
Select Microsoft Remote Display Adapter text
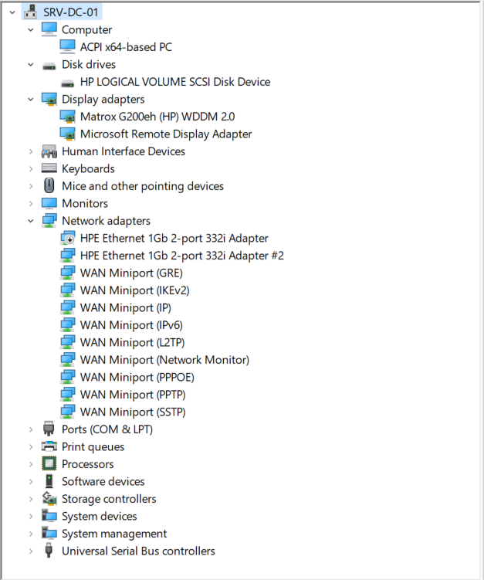pos(166,134)
